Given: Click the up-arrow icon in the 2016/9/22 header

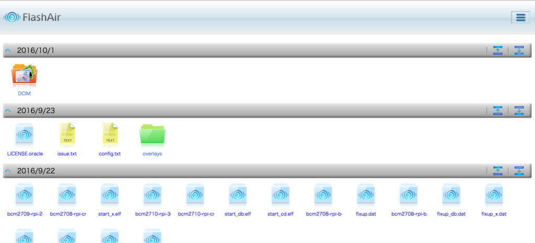Looking at the screenshot, I should tap(498, 171).
